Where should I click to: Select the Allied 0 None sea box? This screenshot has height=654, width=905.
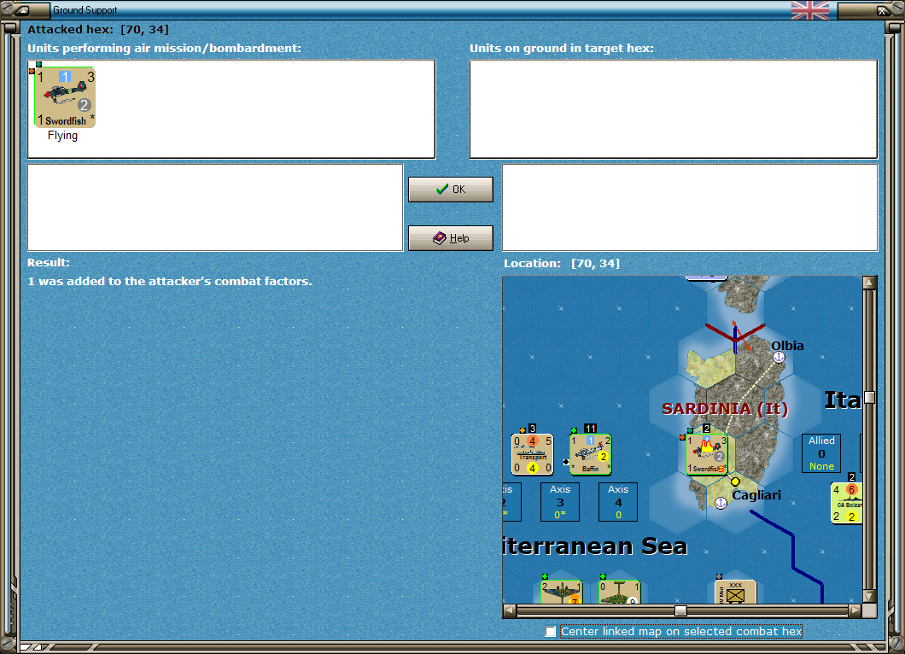point(821,453)
